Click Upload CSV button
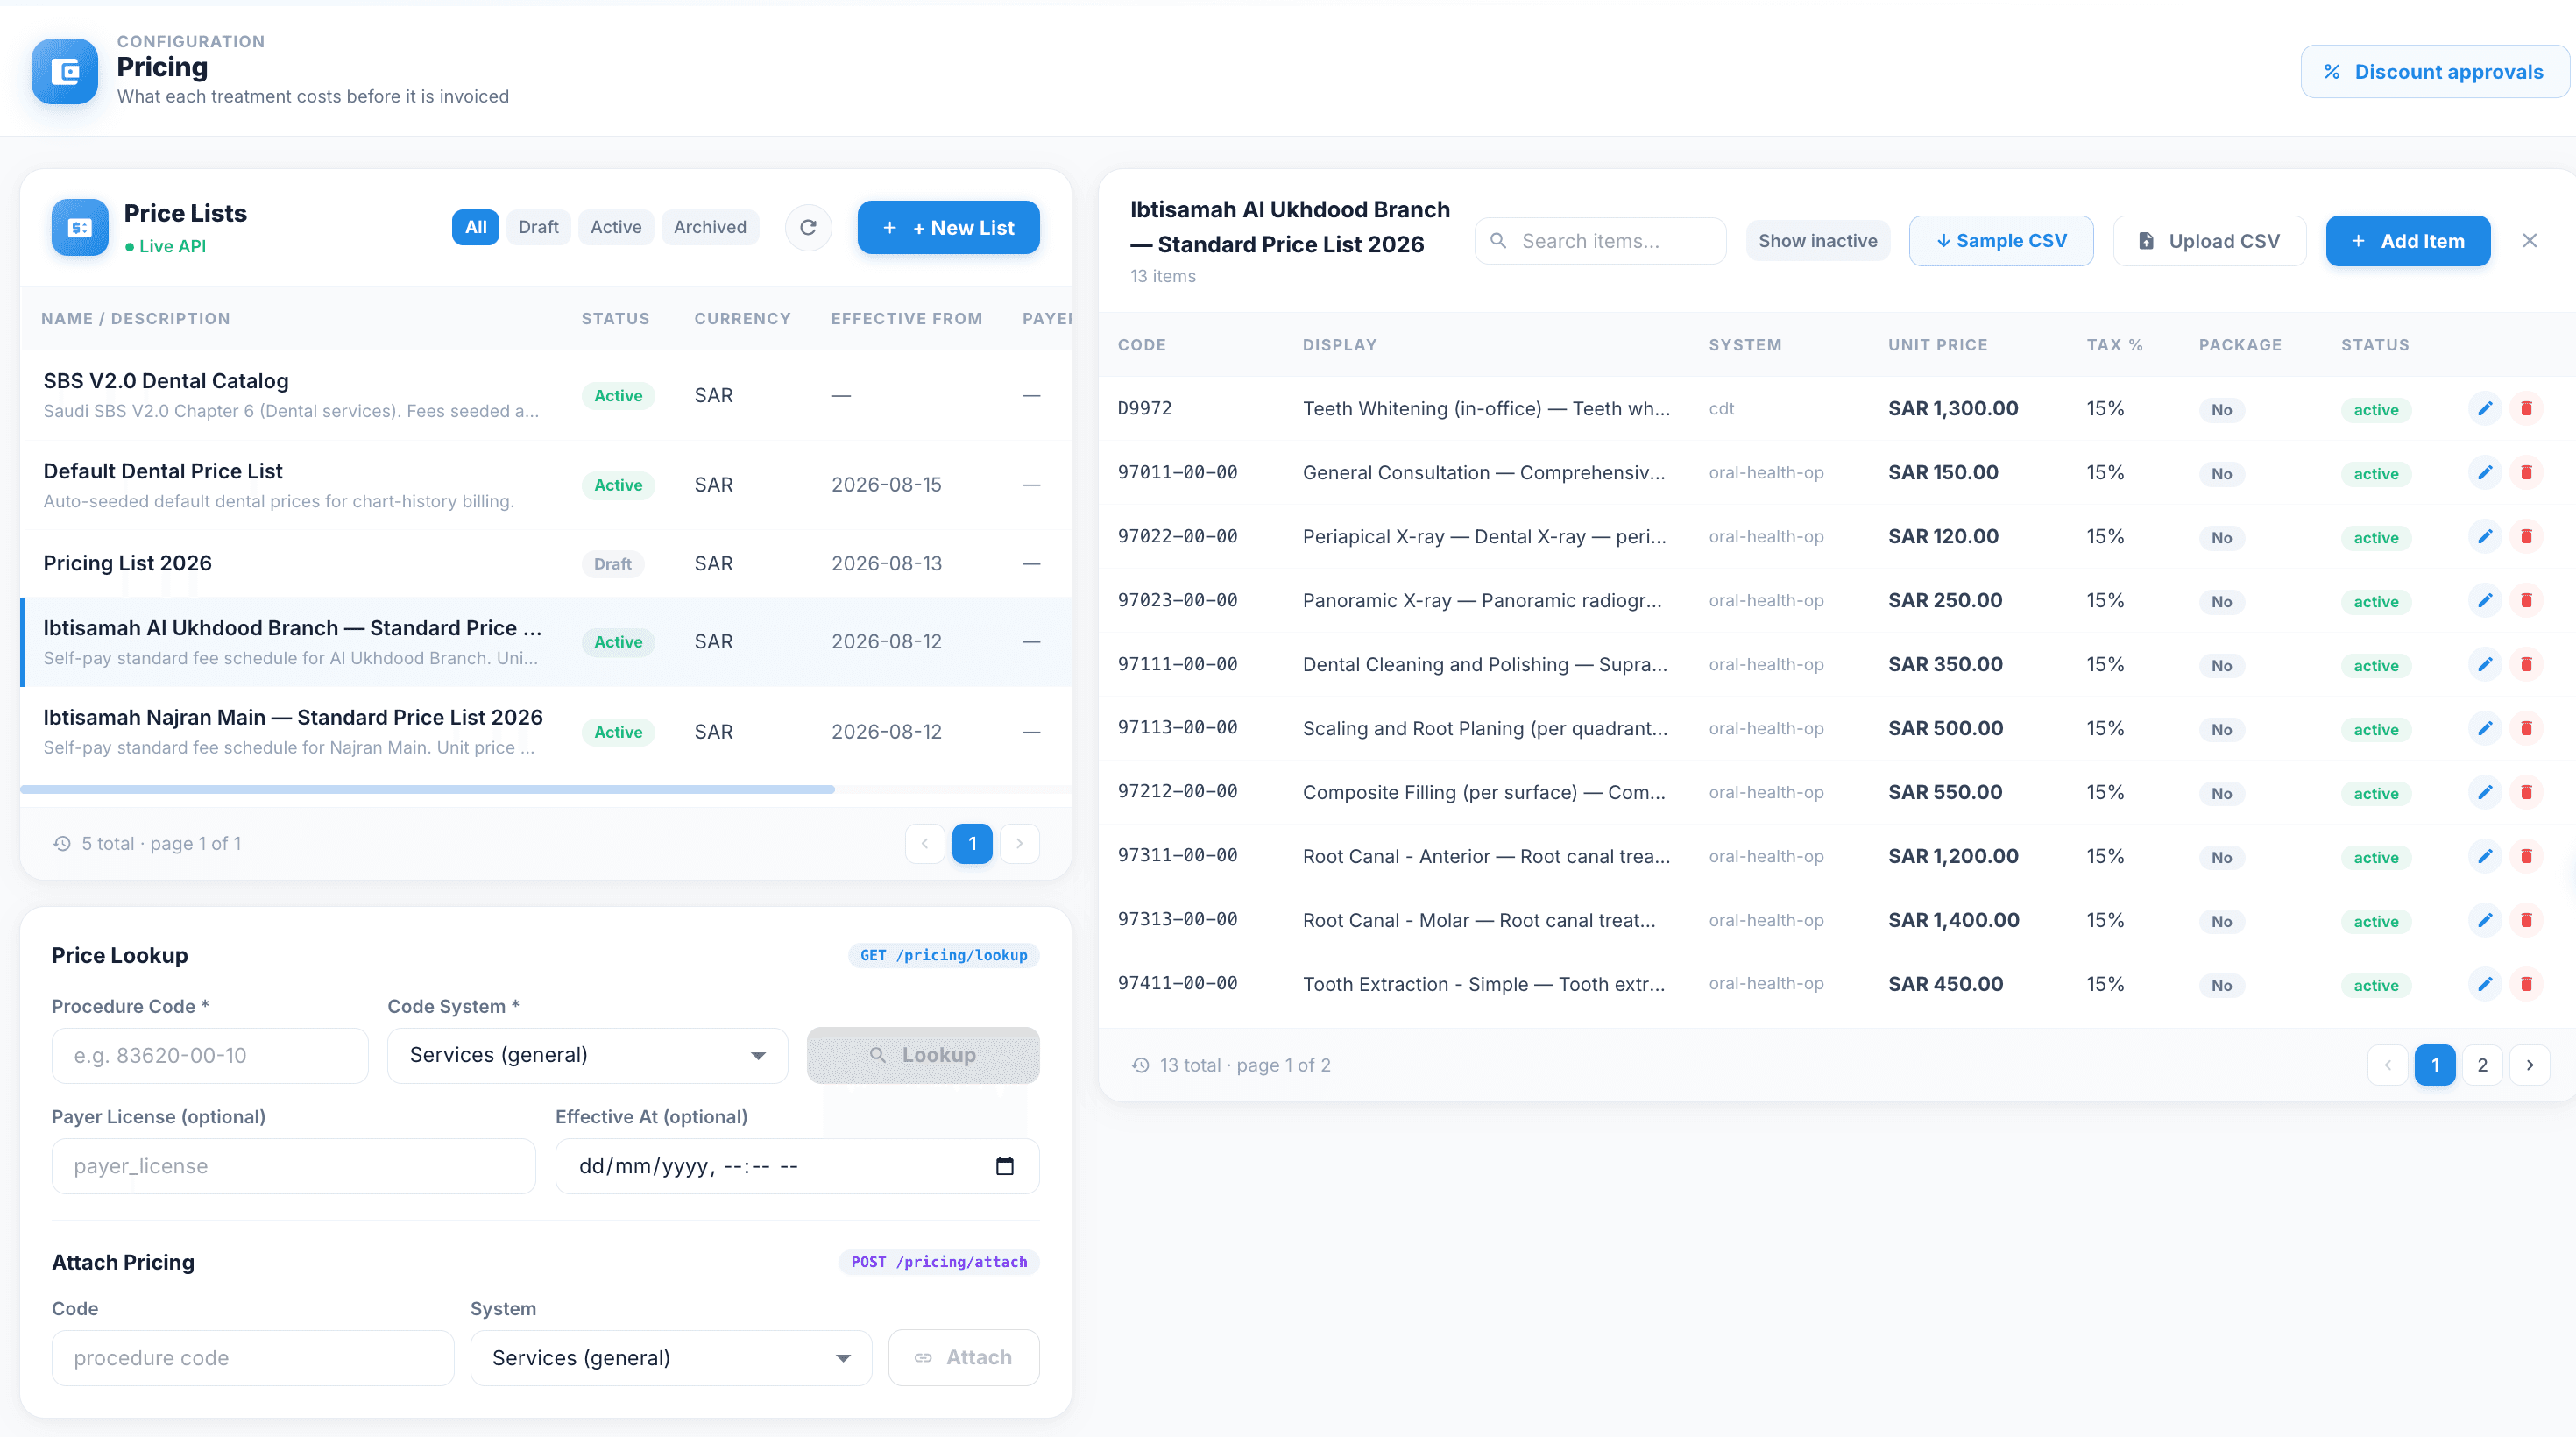This screenshot has width=2576, height=1437. (2209, 241)
